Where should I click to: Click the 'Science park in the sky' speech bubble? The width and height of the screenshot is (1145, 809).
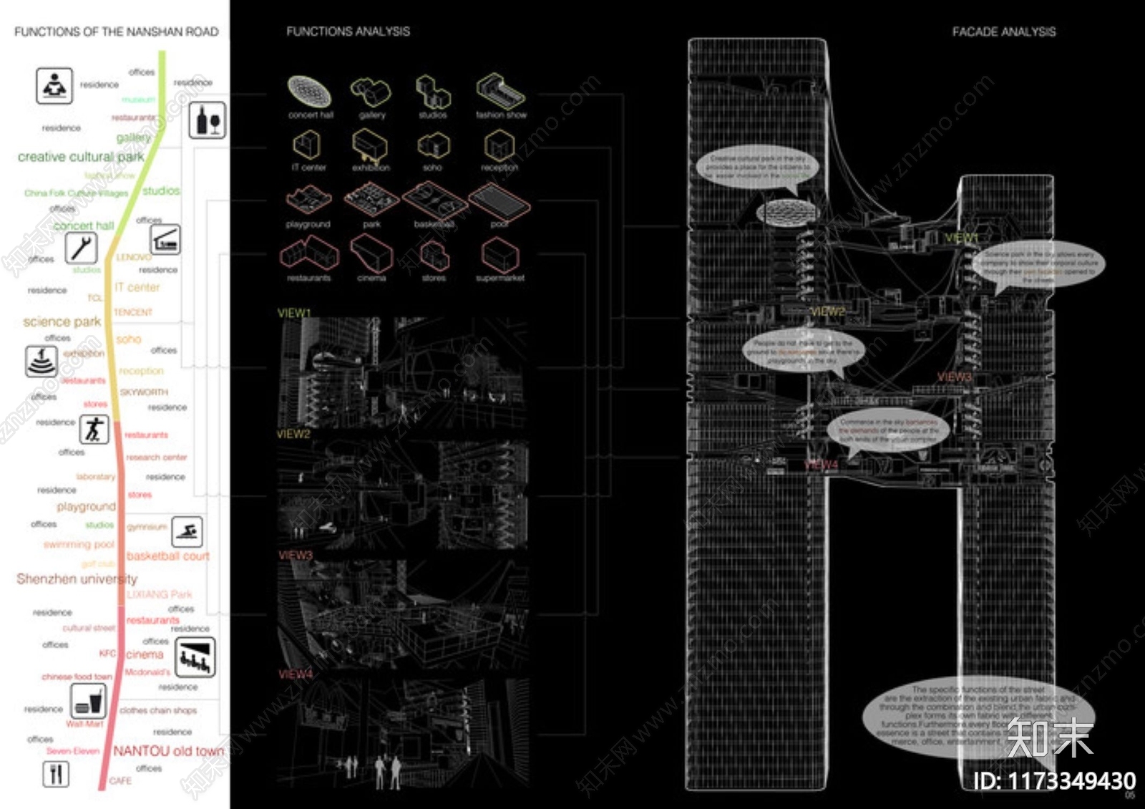pyautogui.click(x=1039, y=266)
